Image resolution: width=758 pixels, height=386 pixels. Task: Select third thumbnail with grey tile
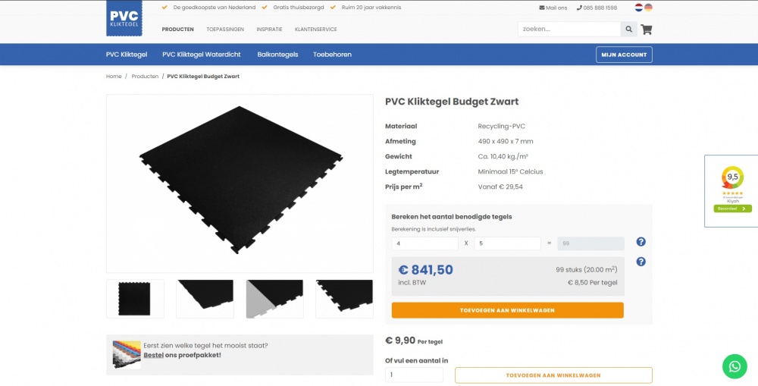[274, 299]
